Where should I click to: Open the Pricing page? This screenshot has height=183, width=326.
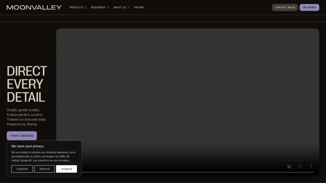tap(139, 8)
